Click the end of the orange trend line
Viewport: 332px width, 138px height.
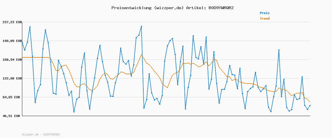point(310,102)
